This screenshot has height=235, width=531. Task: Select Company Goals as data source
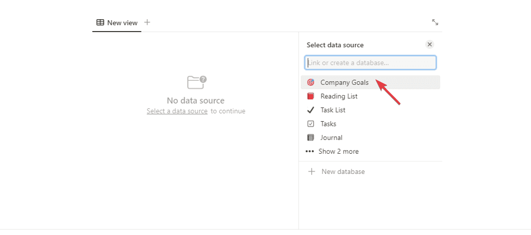coord(344,82)
